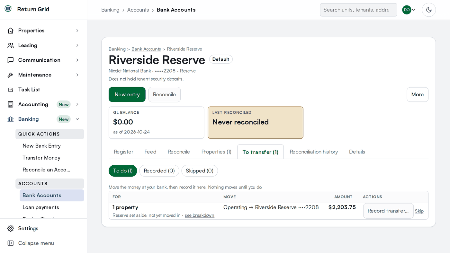The height and width of the screenshot is (253, 450).
Task: Click the 1 property row title
Action: coord(125,207)
